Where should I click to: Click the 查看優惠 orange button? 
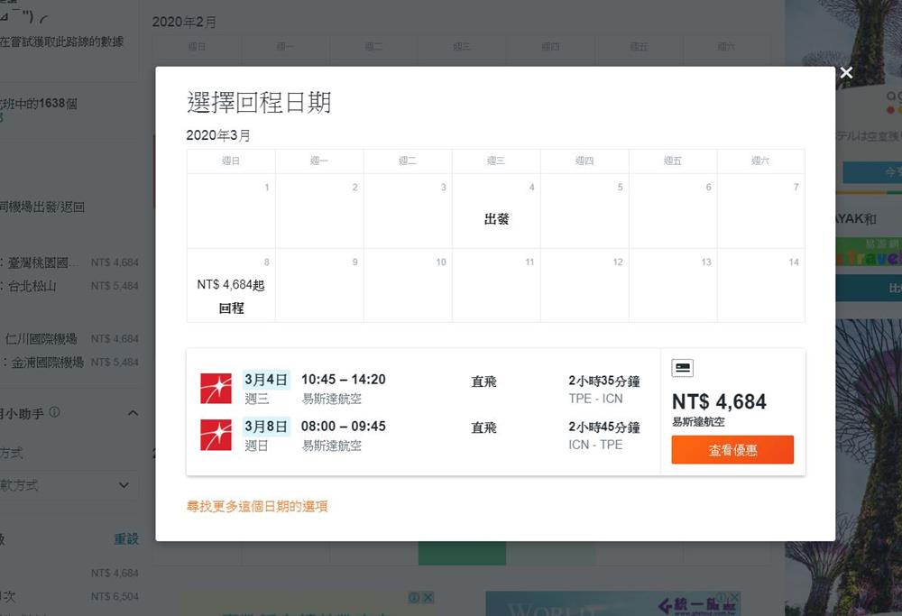point(732,450)
